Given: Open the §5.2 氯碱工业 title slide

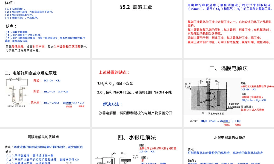Looking at the screenshot, I should (137, 29).
